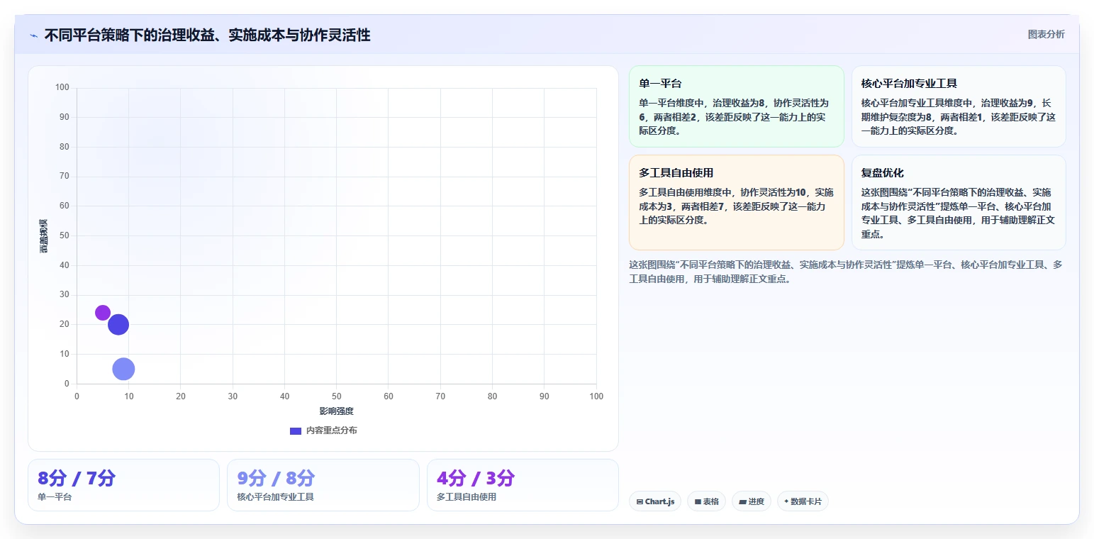Click the 进度 tag icon
The height and width of the screenshot is (539, 1094).
point(742,501)
